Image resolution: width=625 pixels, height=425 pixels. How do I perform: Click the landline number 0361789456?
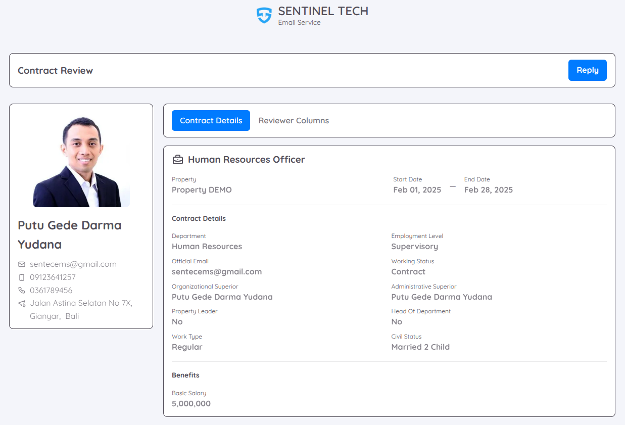51,291
